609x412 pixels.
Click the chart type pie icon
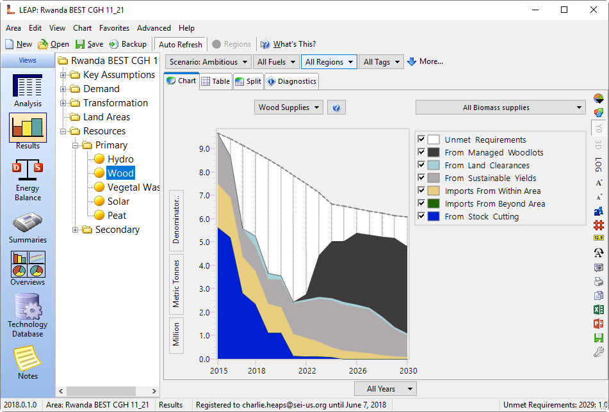[x=599, y=99]
